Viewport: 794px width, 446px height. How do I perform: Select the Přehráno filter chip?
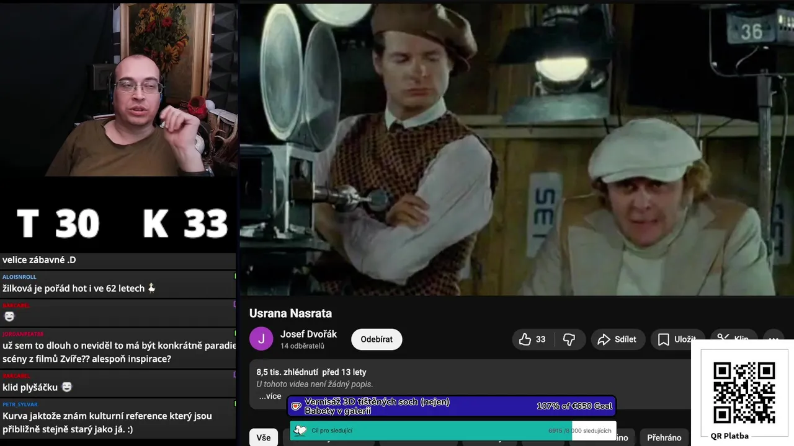664,437
